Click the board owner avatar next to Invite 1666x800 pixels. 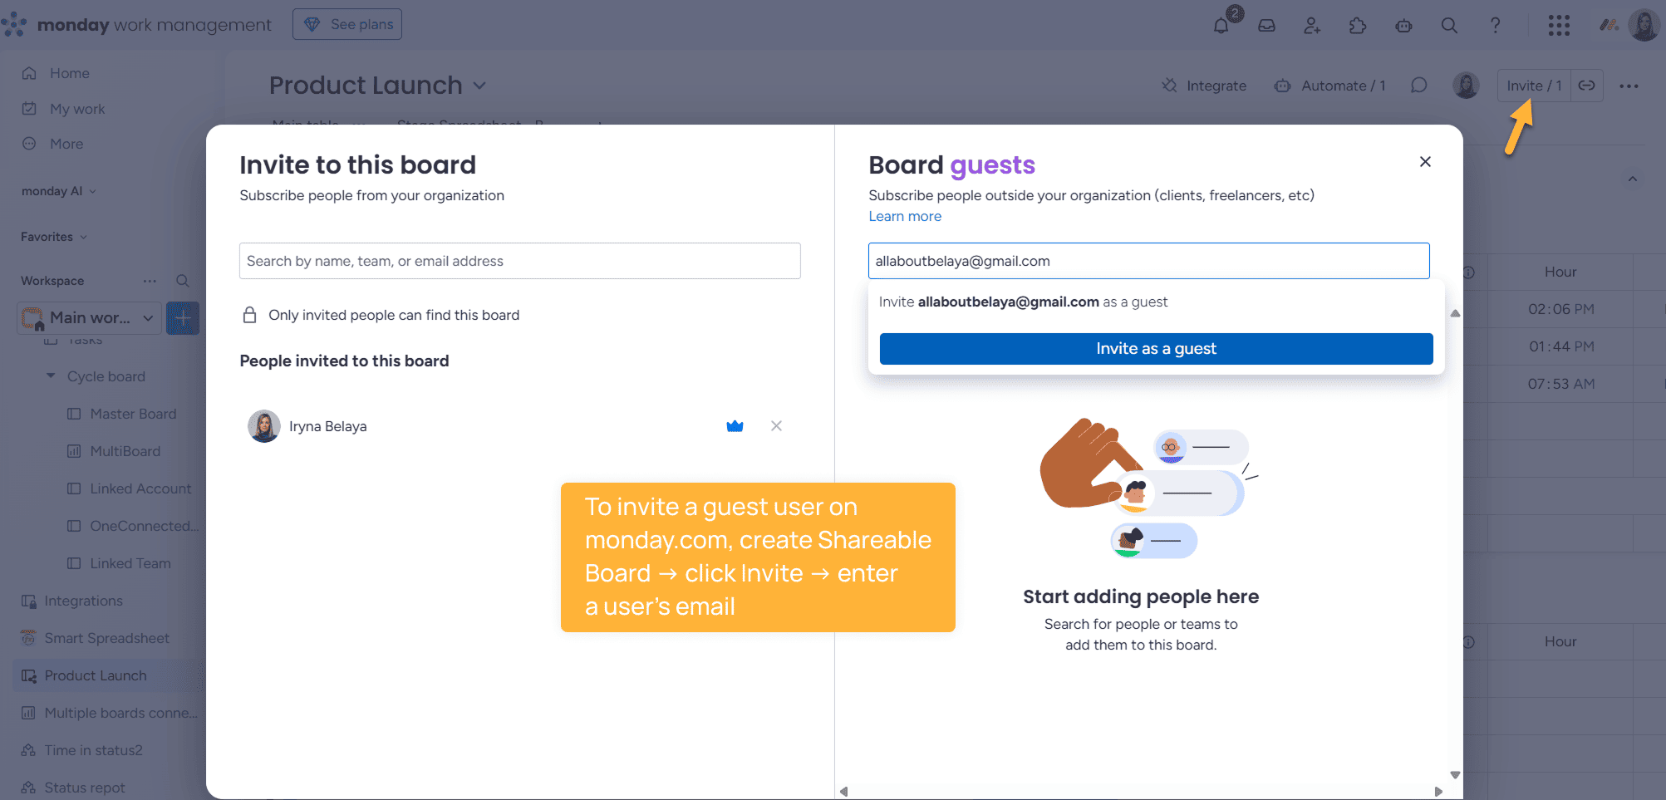point(1466,86)
